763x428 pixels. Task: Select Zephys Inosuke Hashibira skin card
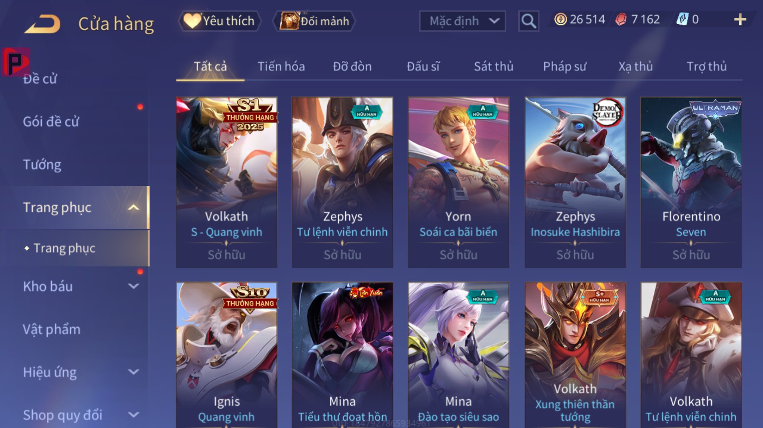[x=575, y=183]
